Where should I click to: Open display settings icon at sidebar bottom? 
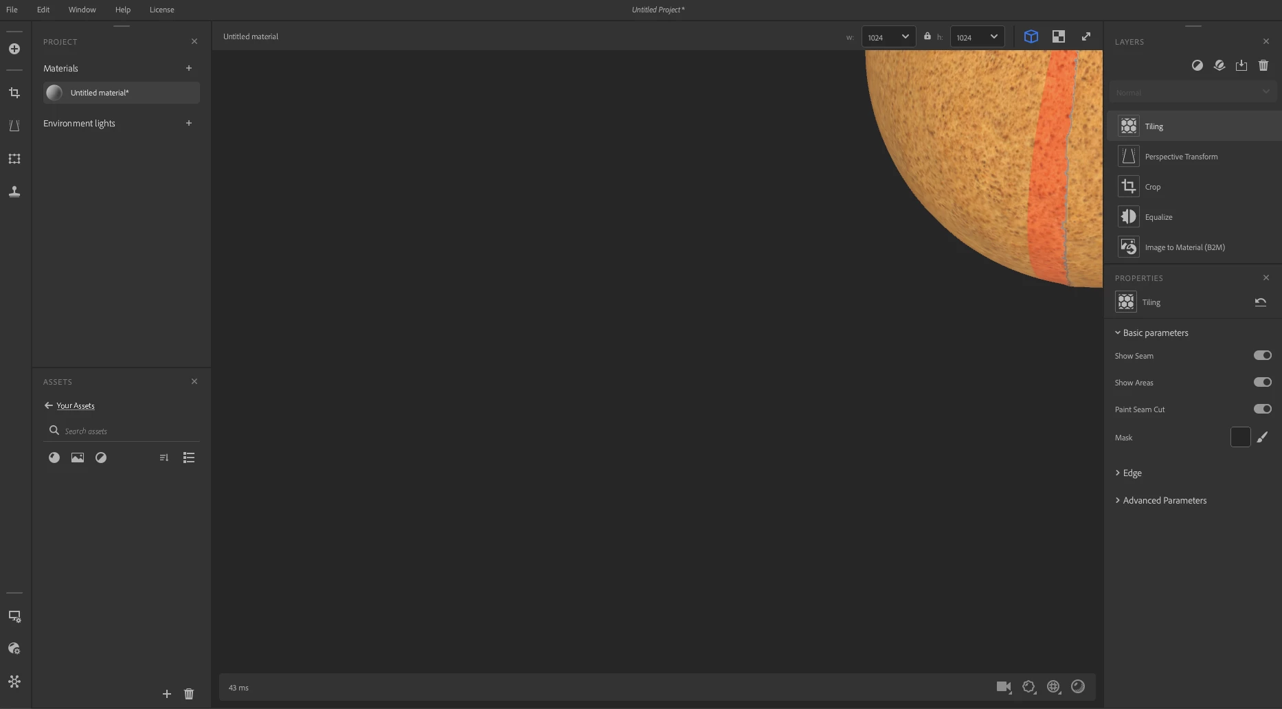pyautogui.click(x=14, y=616)
